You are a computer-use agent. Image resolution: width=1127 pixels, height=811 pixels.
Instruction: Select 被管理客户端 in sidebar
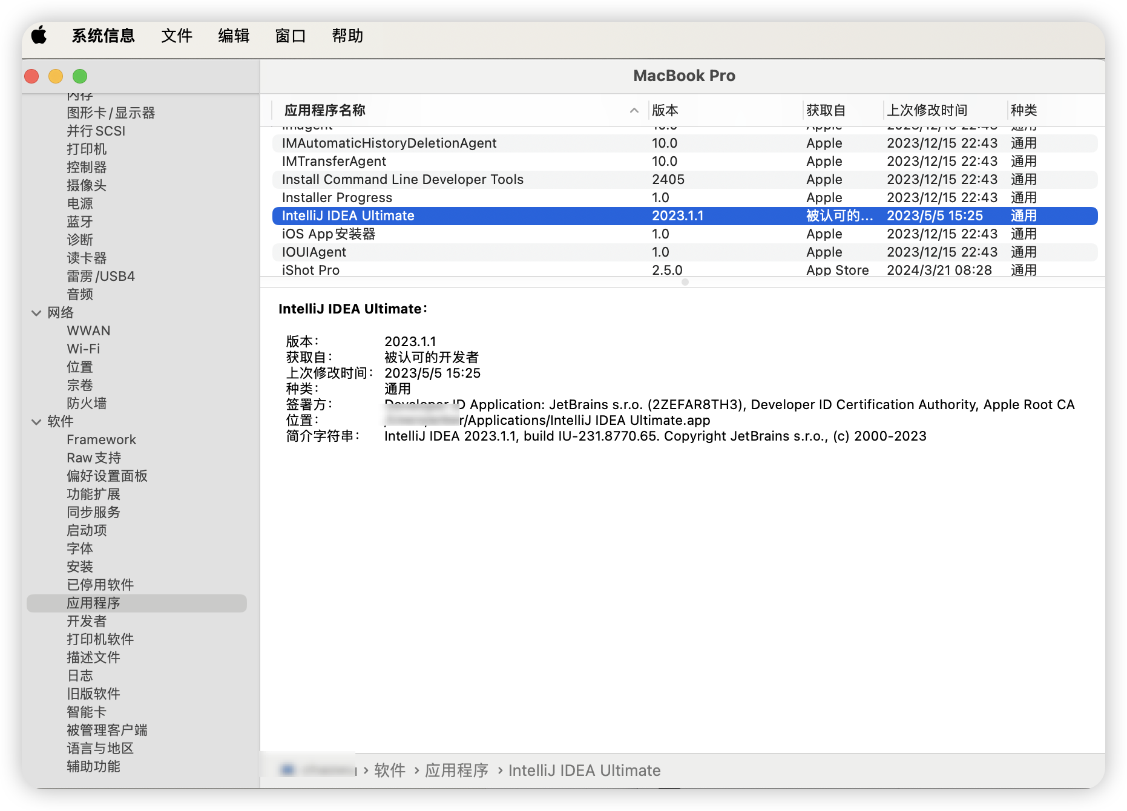click(x=107, y=731)
